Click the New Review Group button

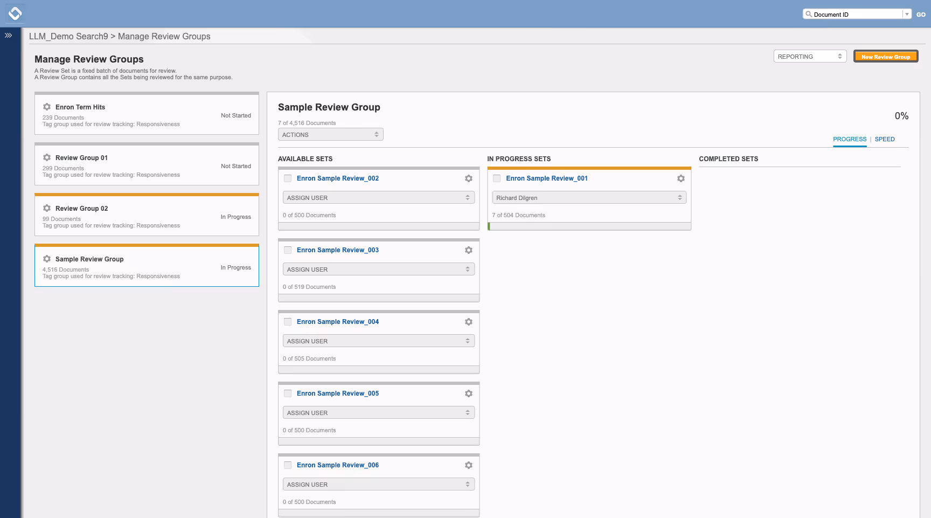pos(886,57)
